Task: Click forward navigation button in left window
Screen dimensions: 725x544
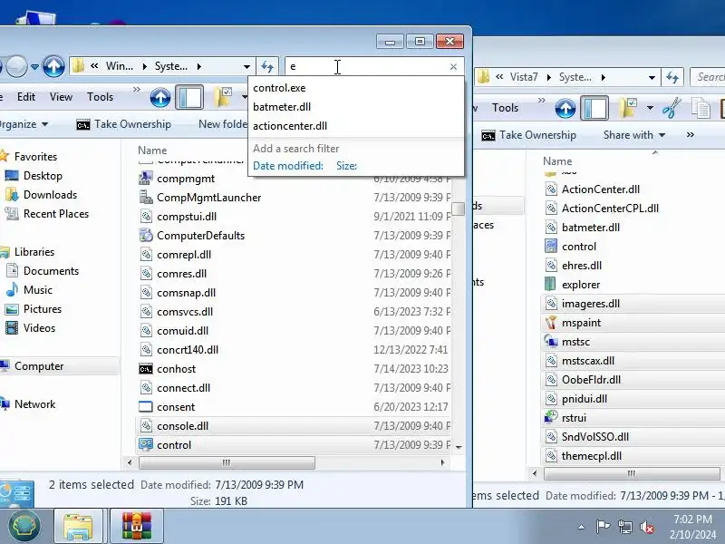Action: (17, 66)
